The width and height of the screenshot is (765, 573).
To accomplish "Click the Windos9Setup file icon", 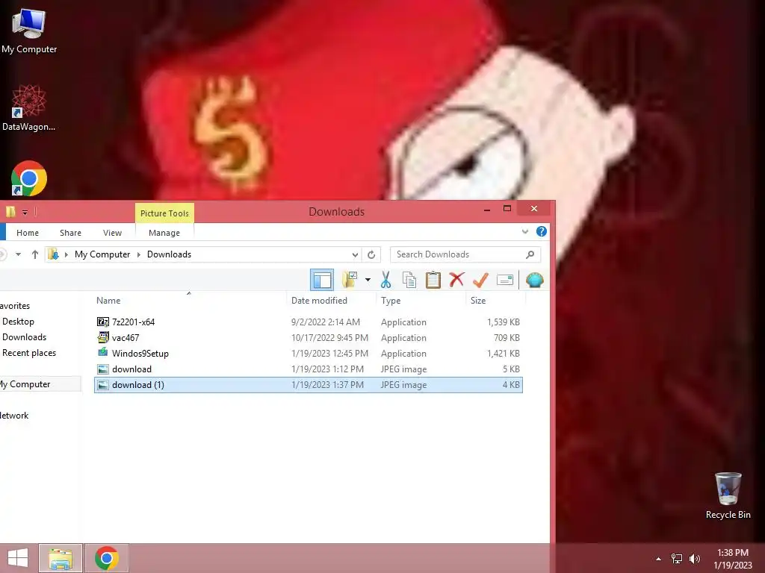I will point(103,352).
